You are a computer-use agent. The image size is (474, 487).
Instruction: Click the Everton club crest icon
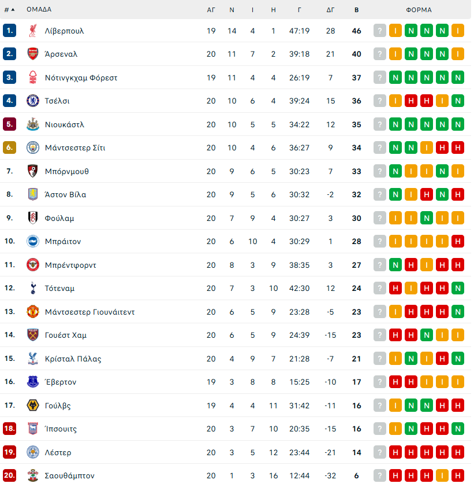[33, 382]
